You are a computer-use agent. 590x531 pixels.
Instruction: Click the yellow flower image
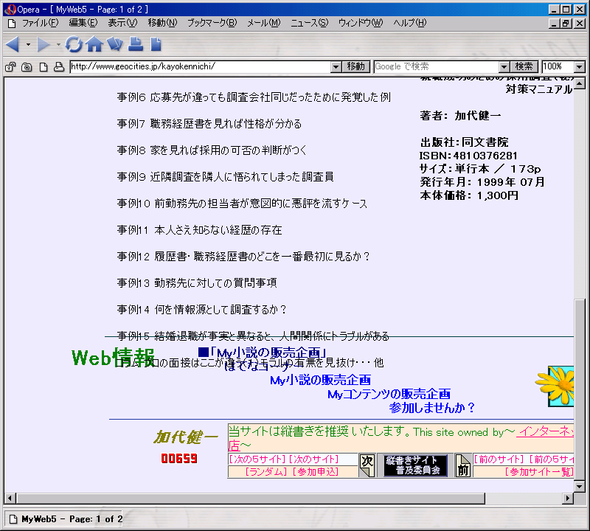click(555, 386)
